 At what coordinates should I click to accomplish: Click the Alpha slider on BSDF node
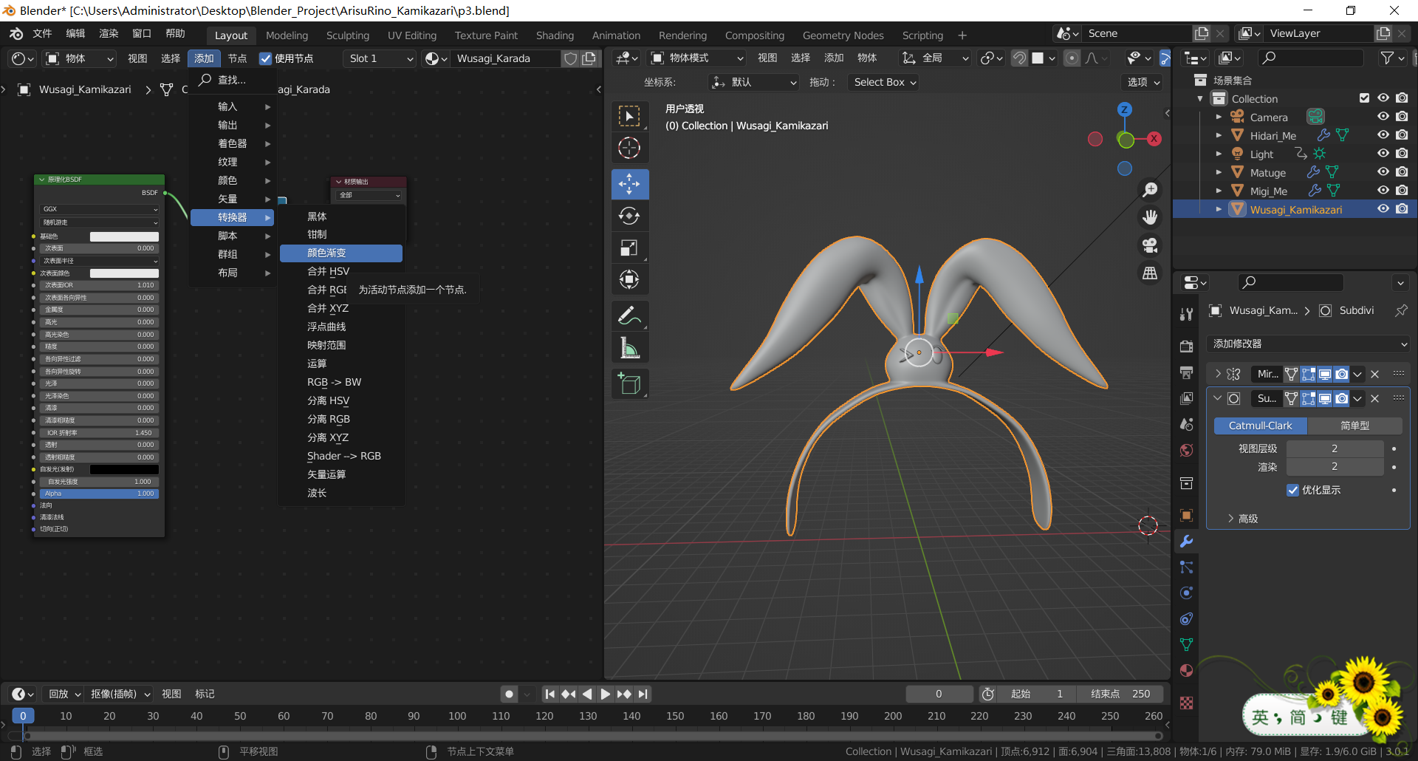100,494
